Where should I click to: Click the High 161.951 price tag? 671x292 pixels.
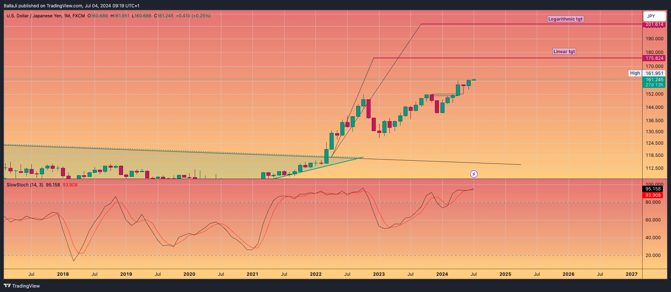(x=647, y=73)
